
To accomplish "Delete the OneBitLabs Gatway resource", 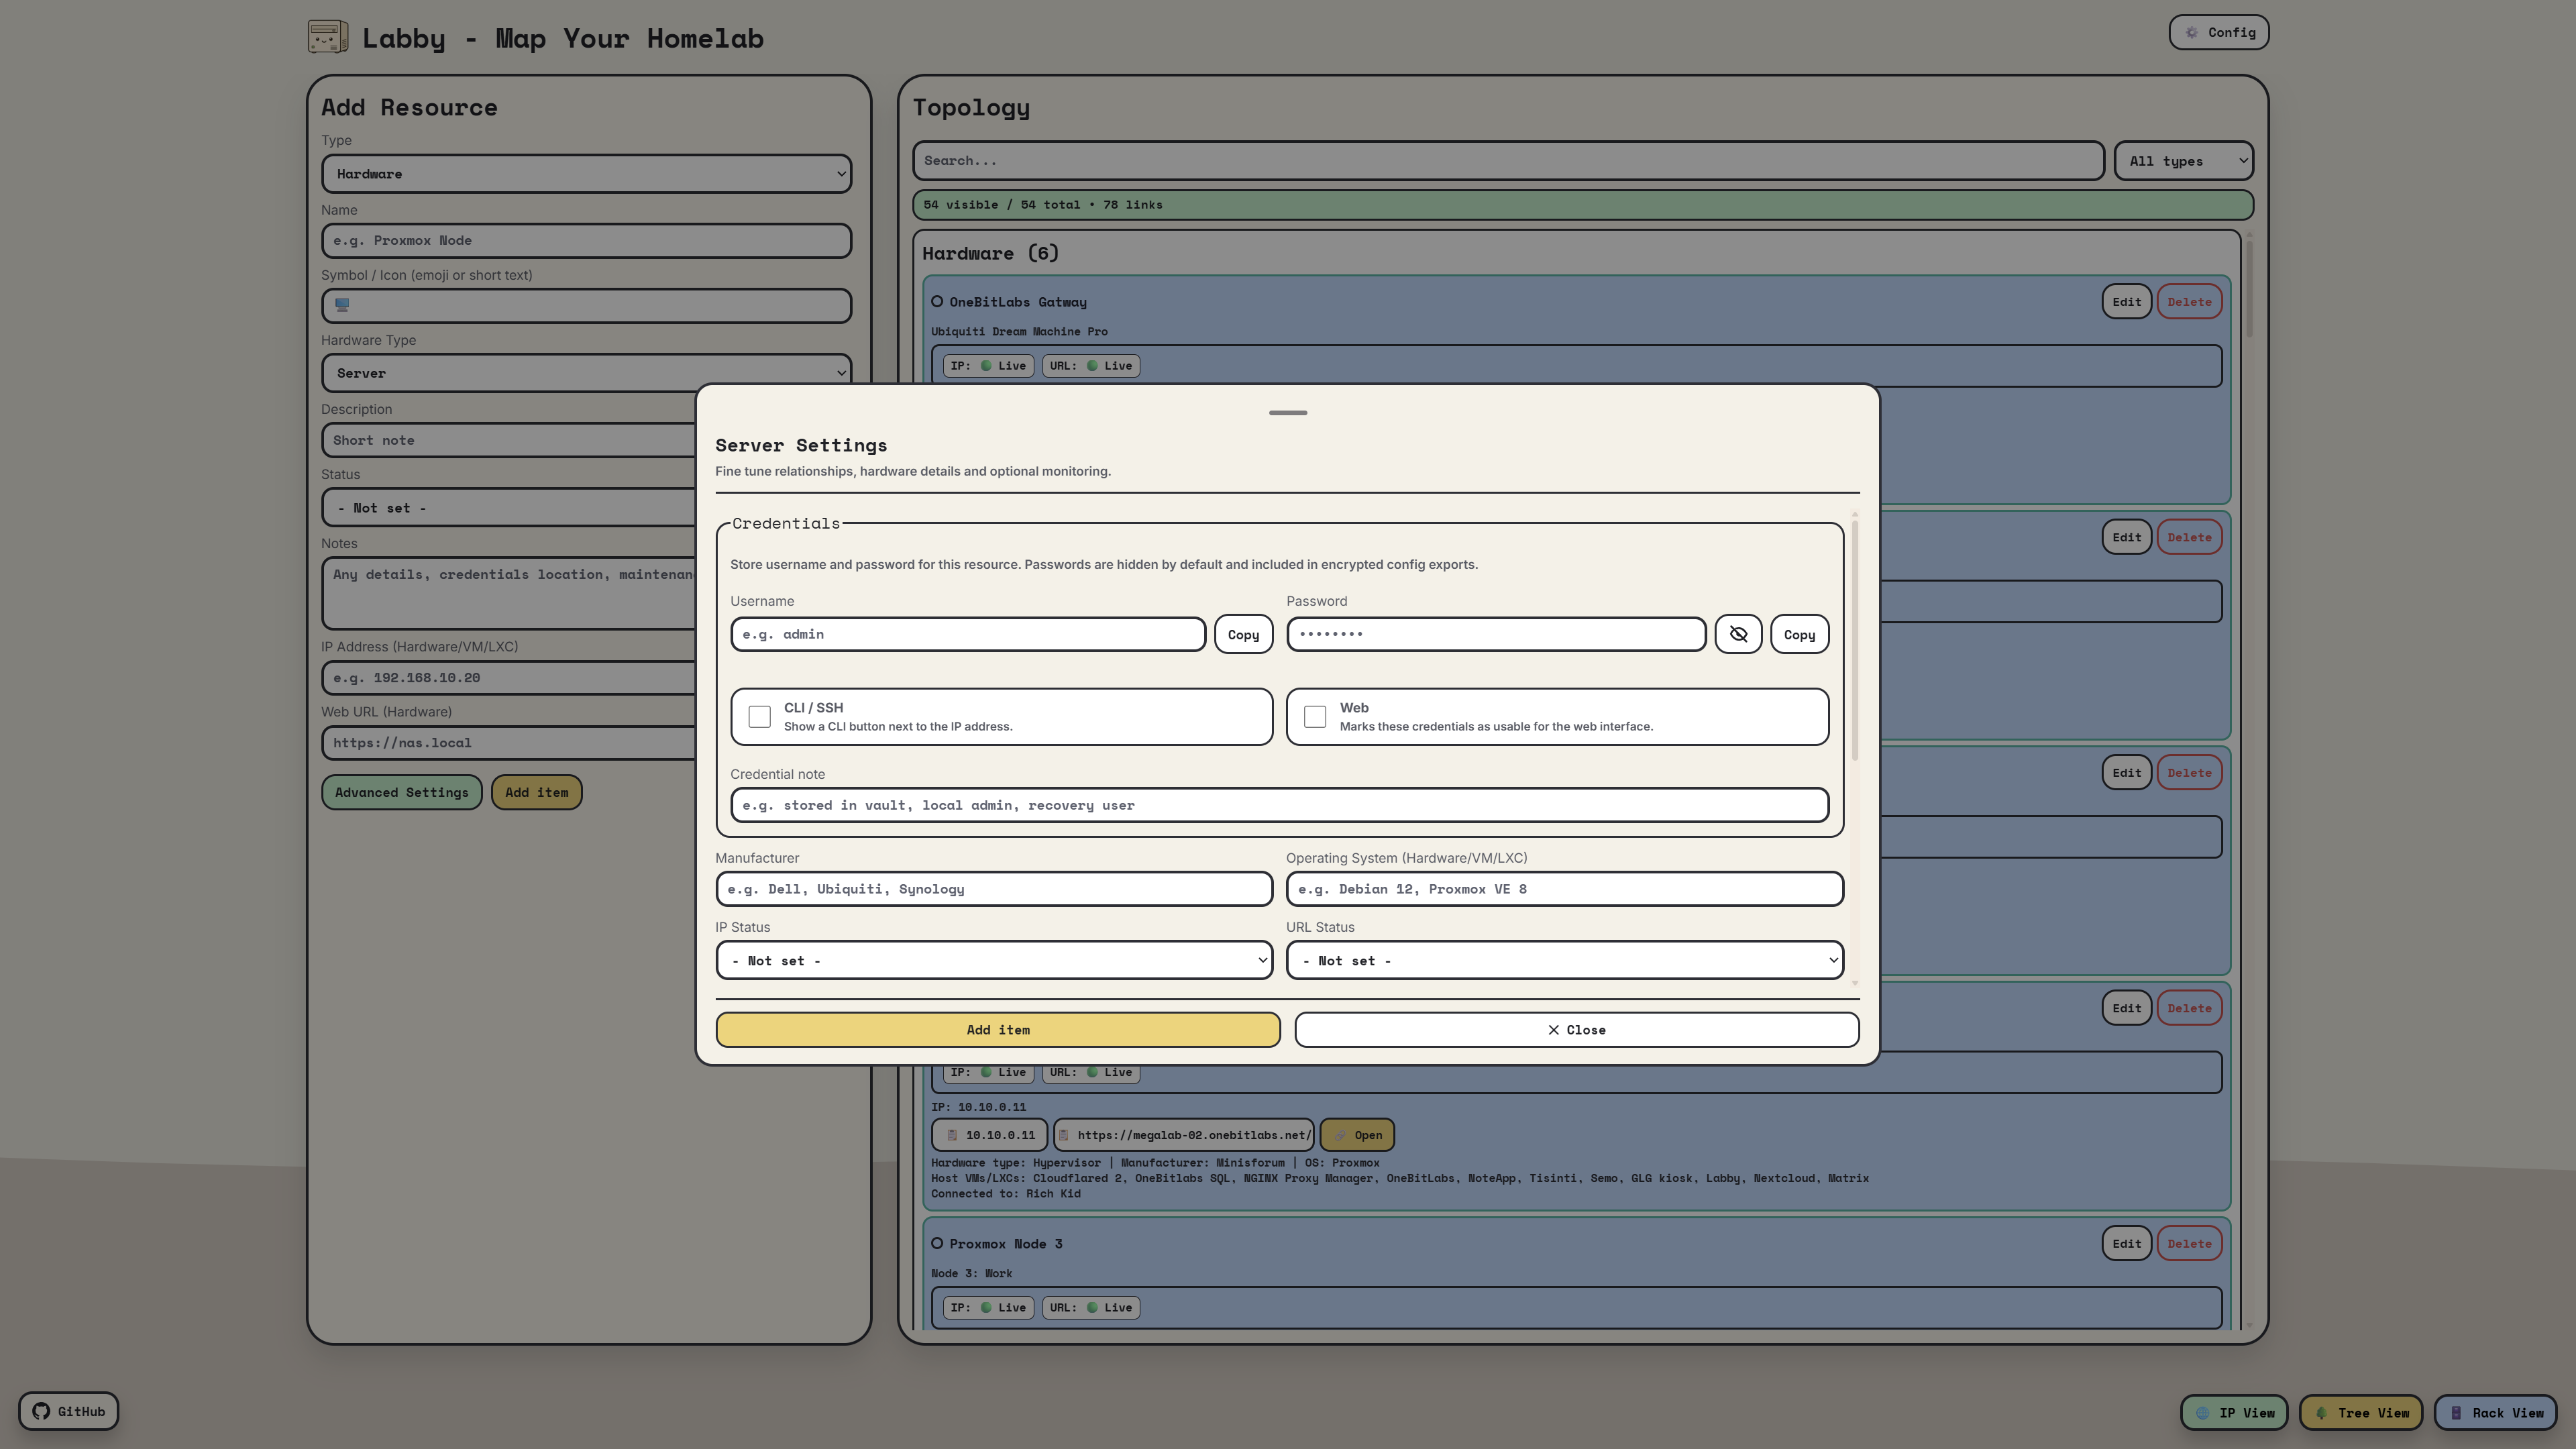I will pyautogui.click(x=2189, y=301).
